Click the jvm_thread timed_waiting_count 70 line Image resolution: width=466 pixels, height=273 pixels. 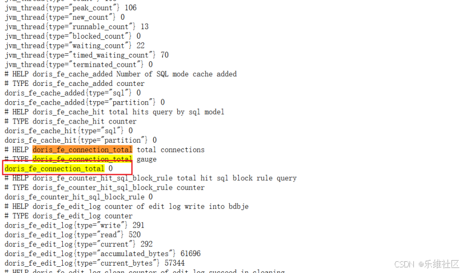click(x=87, y=55)
